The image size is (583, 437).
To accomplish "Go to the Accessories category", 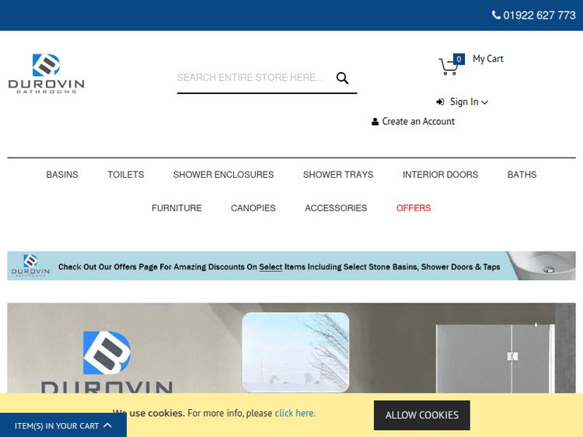I will click(336, 208).
